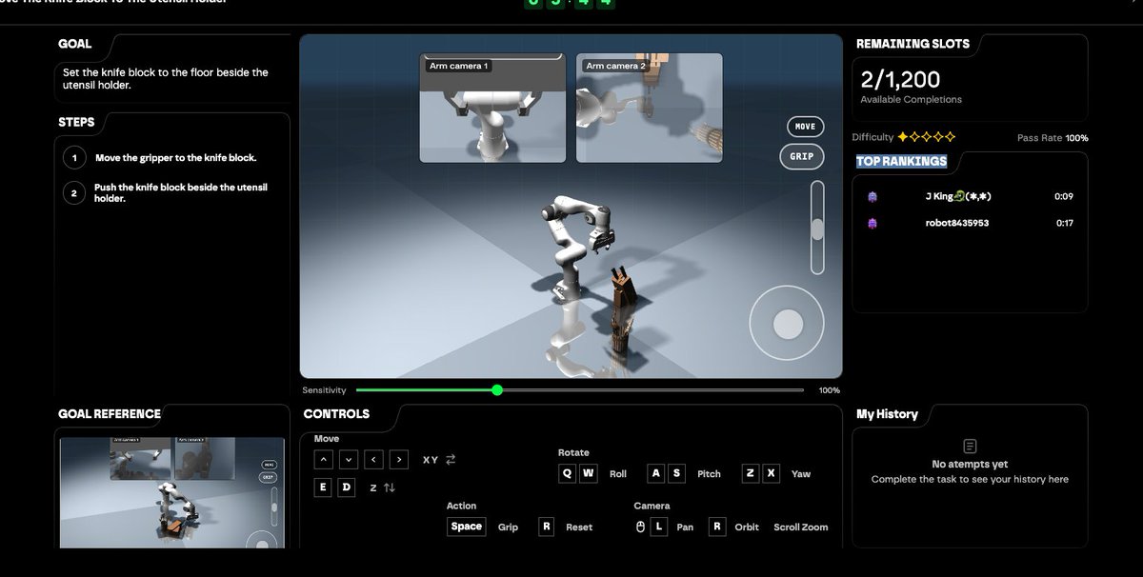This screenshot has height=577, width=1143.
Task: Click the W key for Roll
Action: coord(589,473)
